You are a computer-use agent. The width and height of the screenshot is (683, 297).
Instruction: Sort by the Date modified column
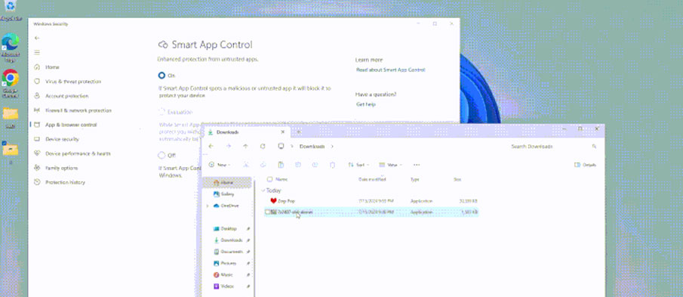tap(372, 179)
